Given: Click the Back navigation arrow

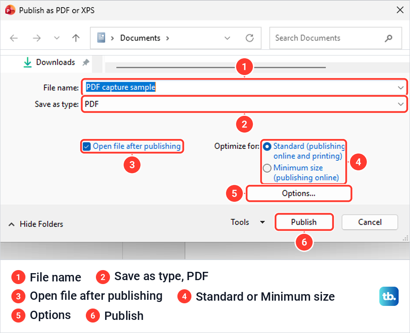Looking at the screenshot, I should tap(14, 38).
